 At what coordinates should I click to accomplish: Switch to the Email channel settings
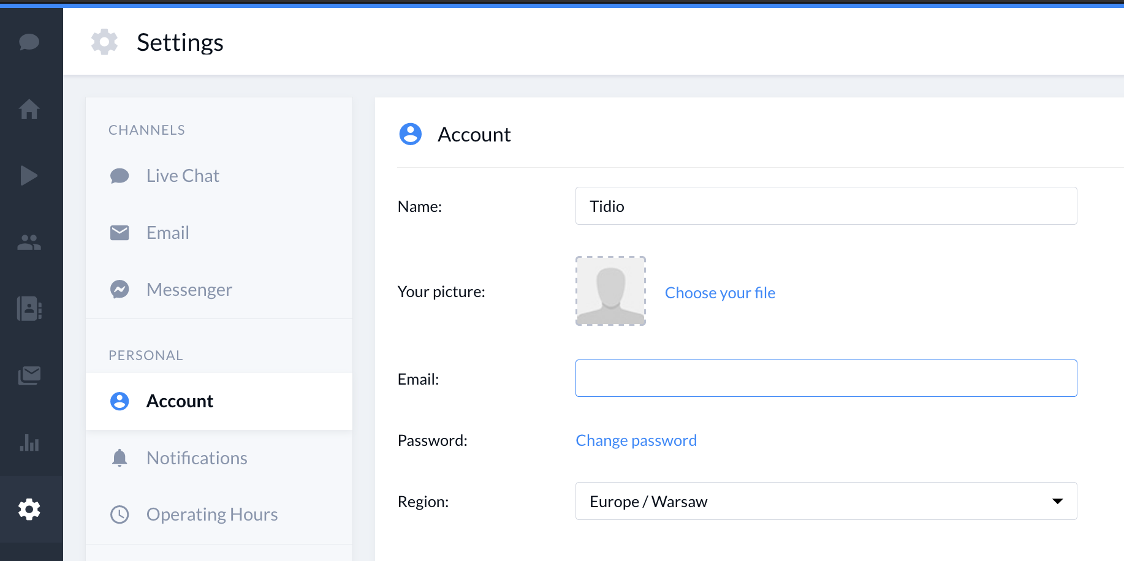click(167, 233)
